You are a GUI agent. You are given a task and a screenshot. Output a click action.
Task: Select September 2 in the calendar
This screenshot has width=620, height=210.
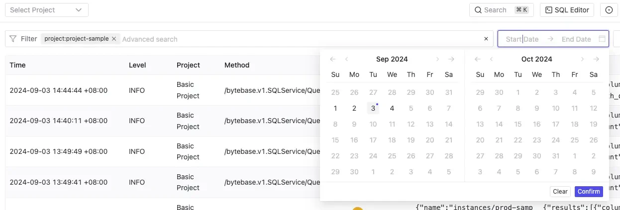pyautogui.click(x=354, y=108)
